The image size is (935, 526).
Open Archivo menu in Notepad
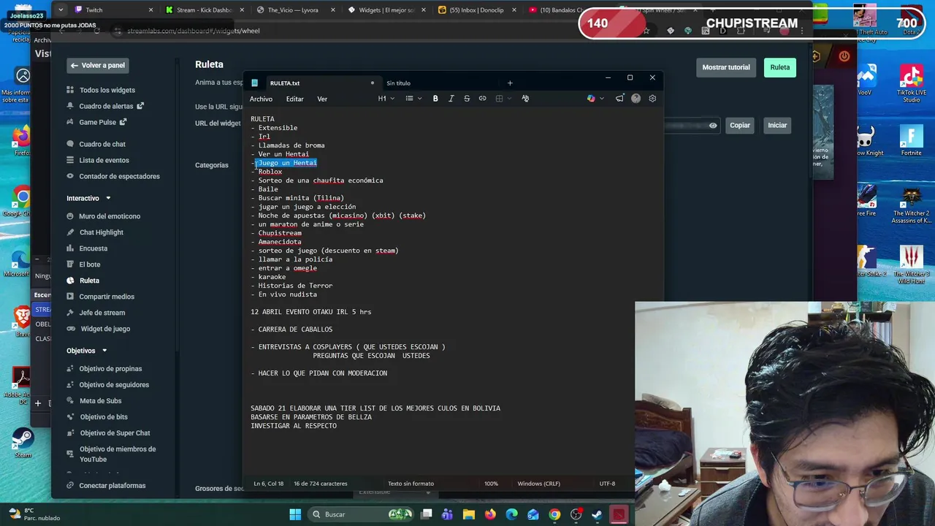(x=261, y=99)
